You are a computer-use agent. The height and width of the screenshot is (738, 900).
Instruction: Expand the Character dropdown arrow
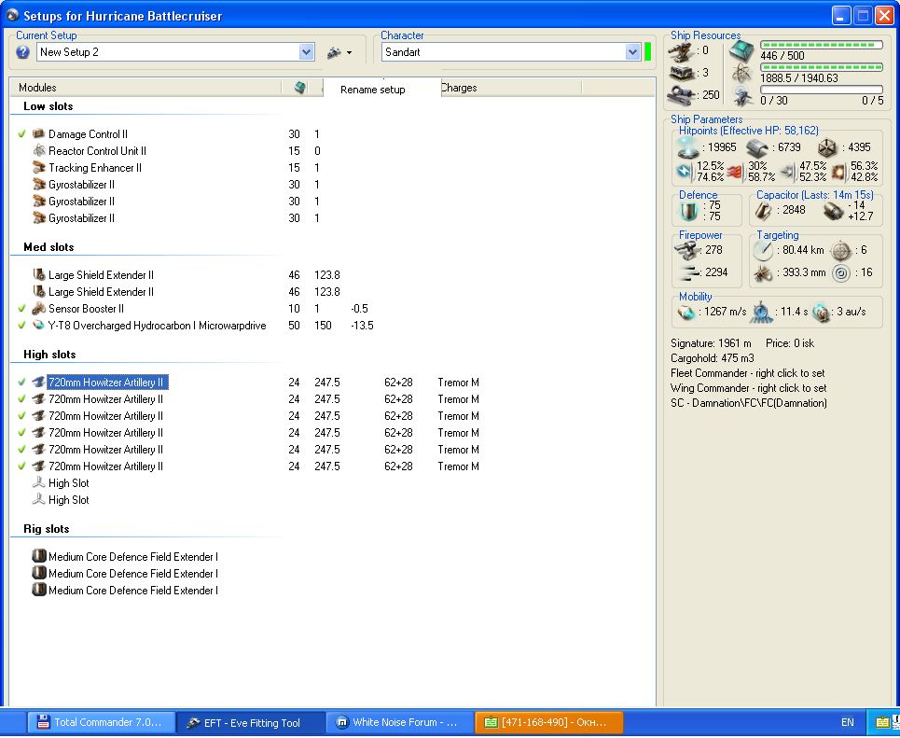(x=632, y=52)
